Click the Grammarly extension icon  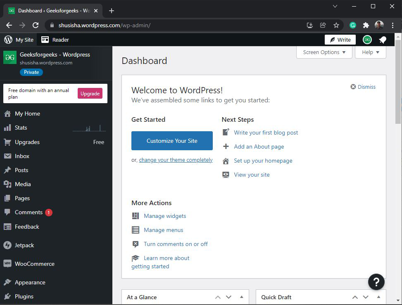pyautogui.click(x=353, y=25)
